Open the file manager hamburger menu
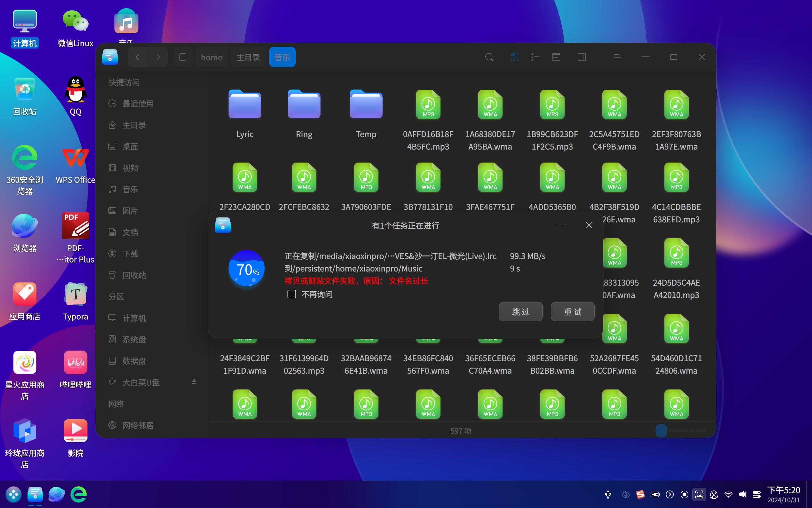812x508 pixels. pos(617,57)
